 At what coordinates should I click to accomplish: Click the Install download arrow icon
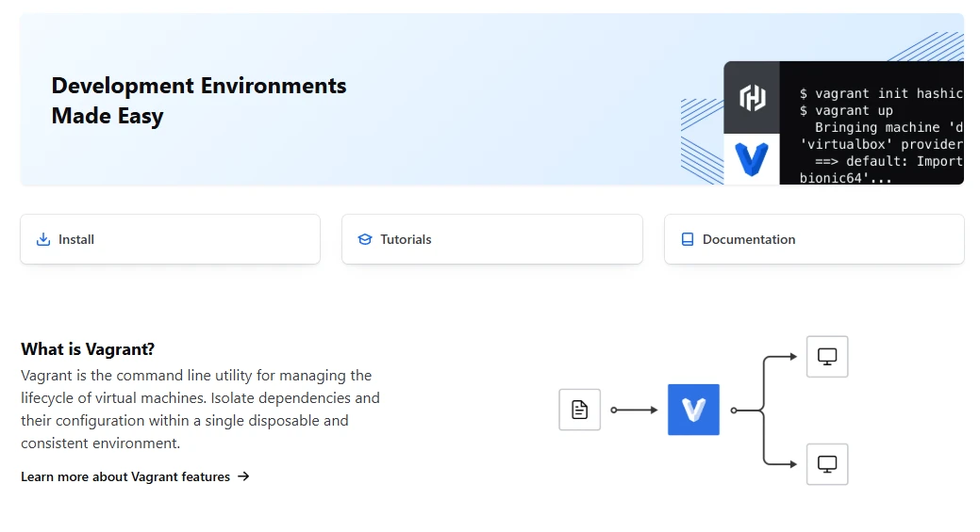point(43,239)
